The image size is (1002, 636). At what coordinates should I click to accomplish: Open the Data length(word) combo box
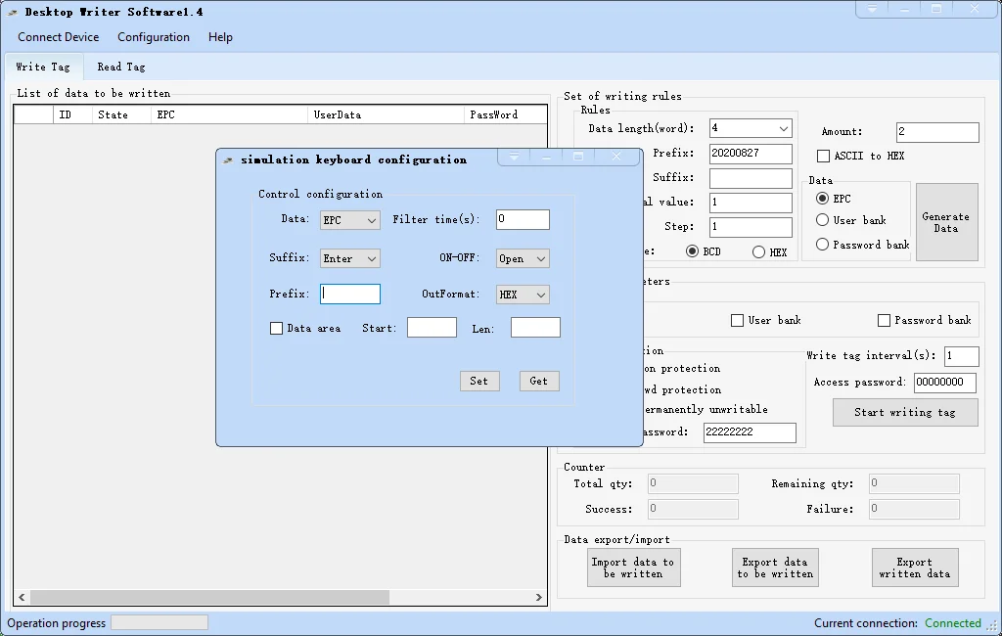pyautogui.click(x=751, y=128)
